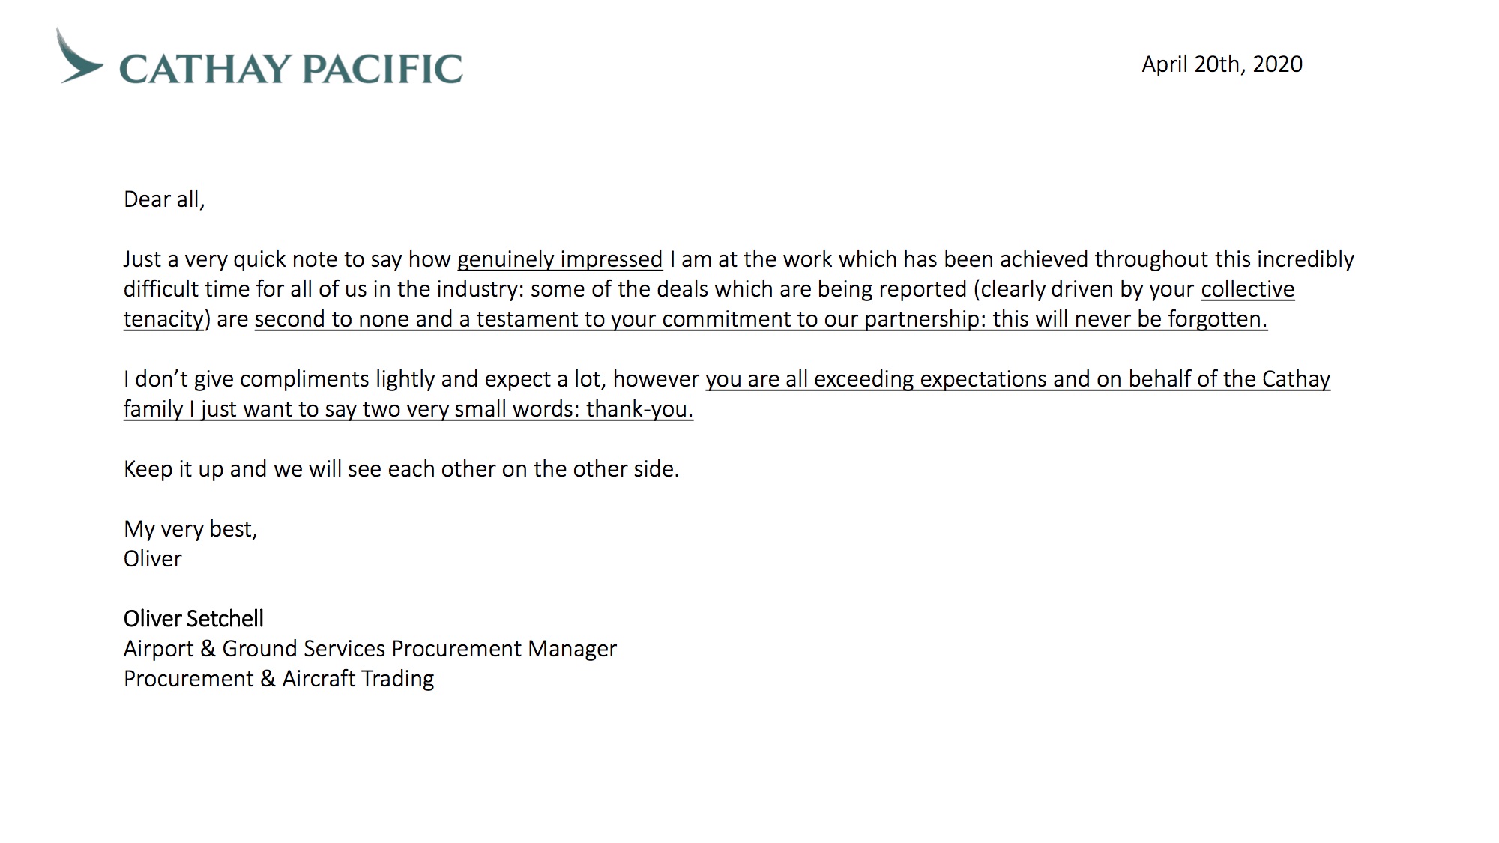The image size is (1499, 843).
Task: Click the April 20th, 2020 date
Action: tap(1222, 64)
